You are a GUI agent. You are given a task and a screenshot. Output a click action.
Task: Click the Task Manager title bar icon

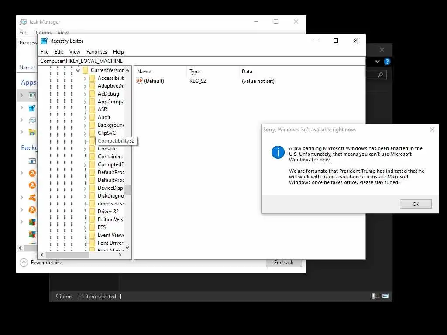pos(23,22)
